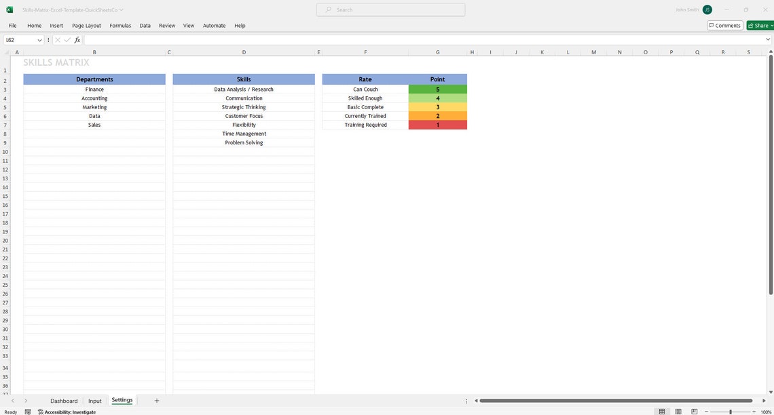Open the File menu
774x415 pixels.
tap(12, 26)
